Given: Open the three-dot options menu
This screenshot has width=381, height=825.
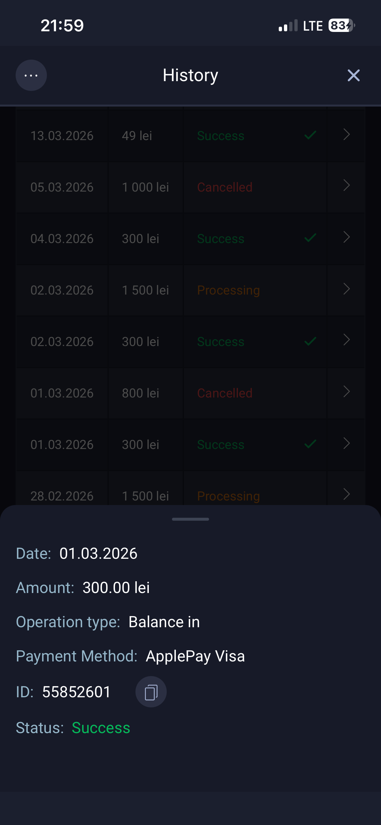Looking at the screenshot, I should (x=31, y=75).
